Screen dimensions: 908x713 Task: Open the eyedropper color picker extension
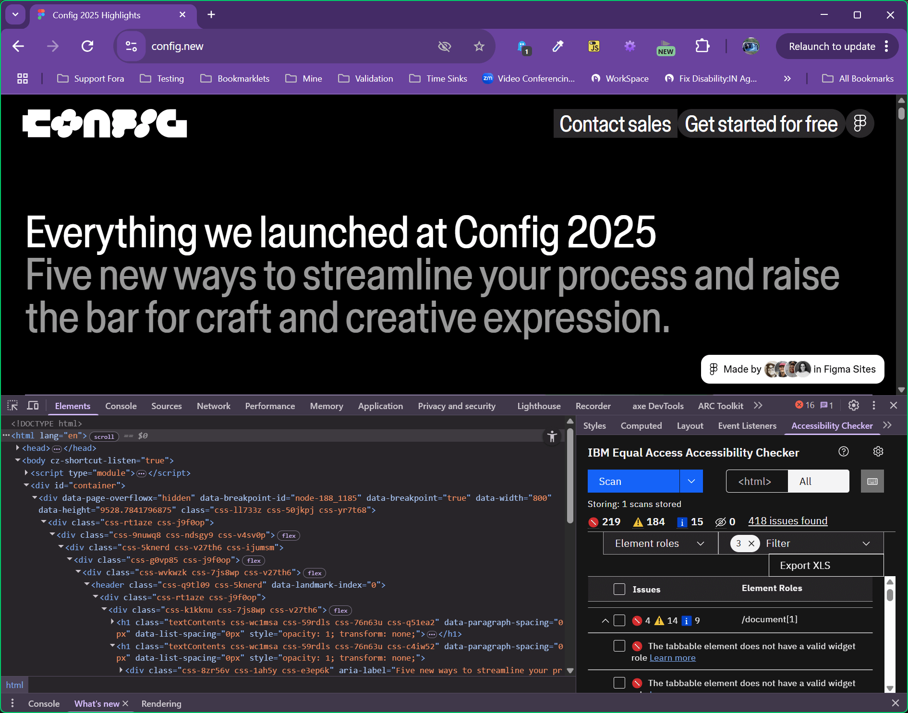click(558, 46)
